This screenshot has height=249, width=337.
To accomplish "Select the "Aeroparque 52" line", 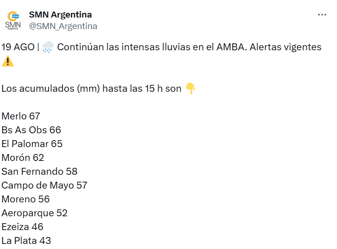I will pyautogui.click(x=35, y=213).
